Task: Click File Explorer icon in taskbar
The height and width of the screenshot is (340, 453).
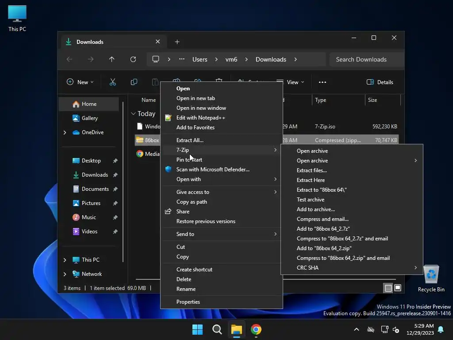Action: coord(237,329)
